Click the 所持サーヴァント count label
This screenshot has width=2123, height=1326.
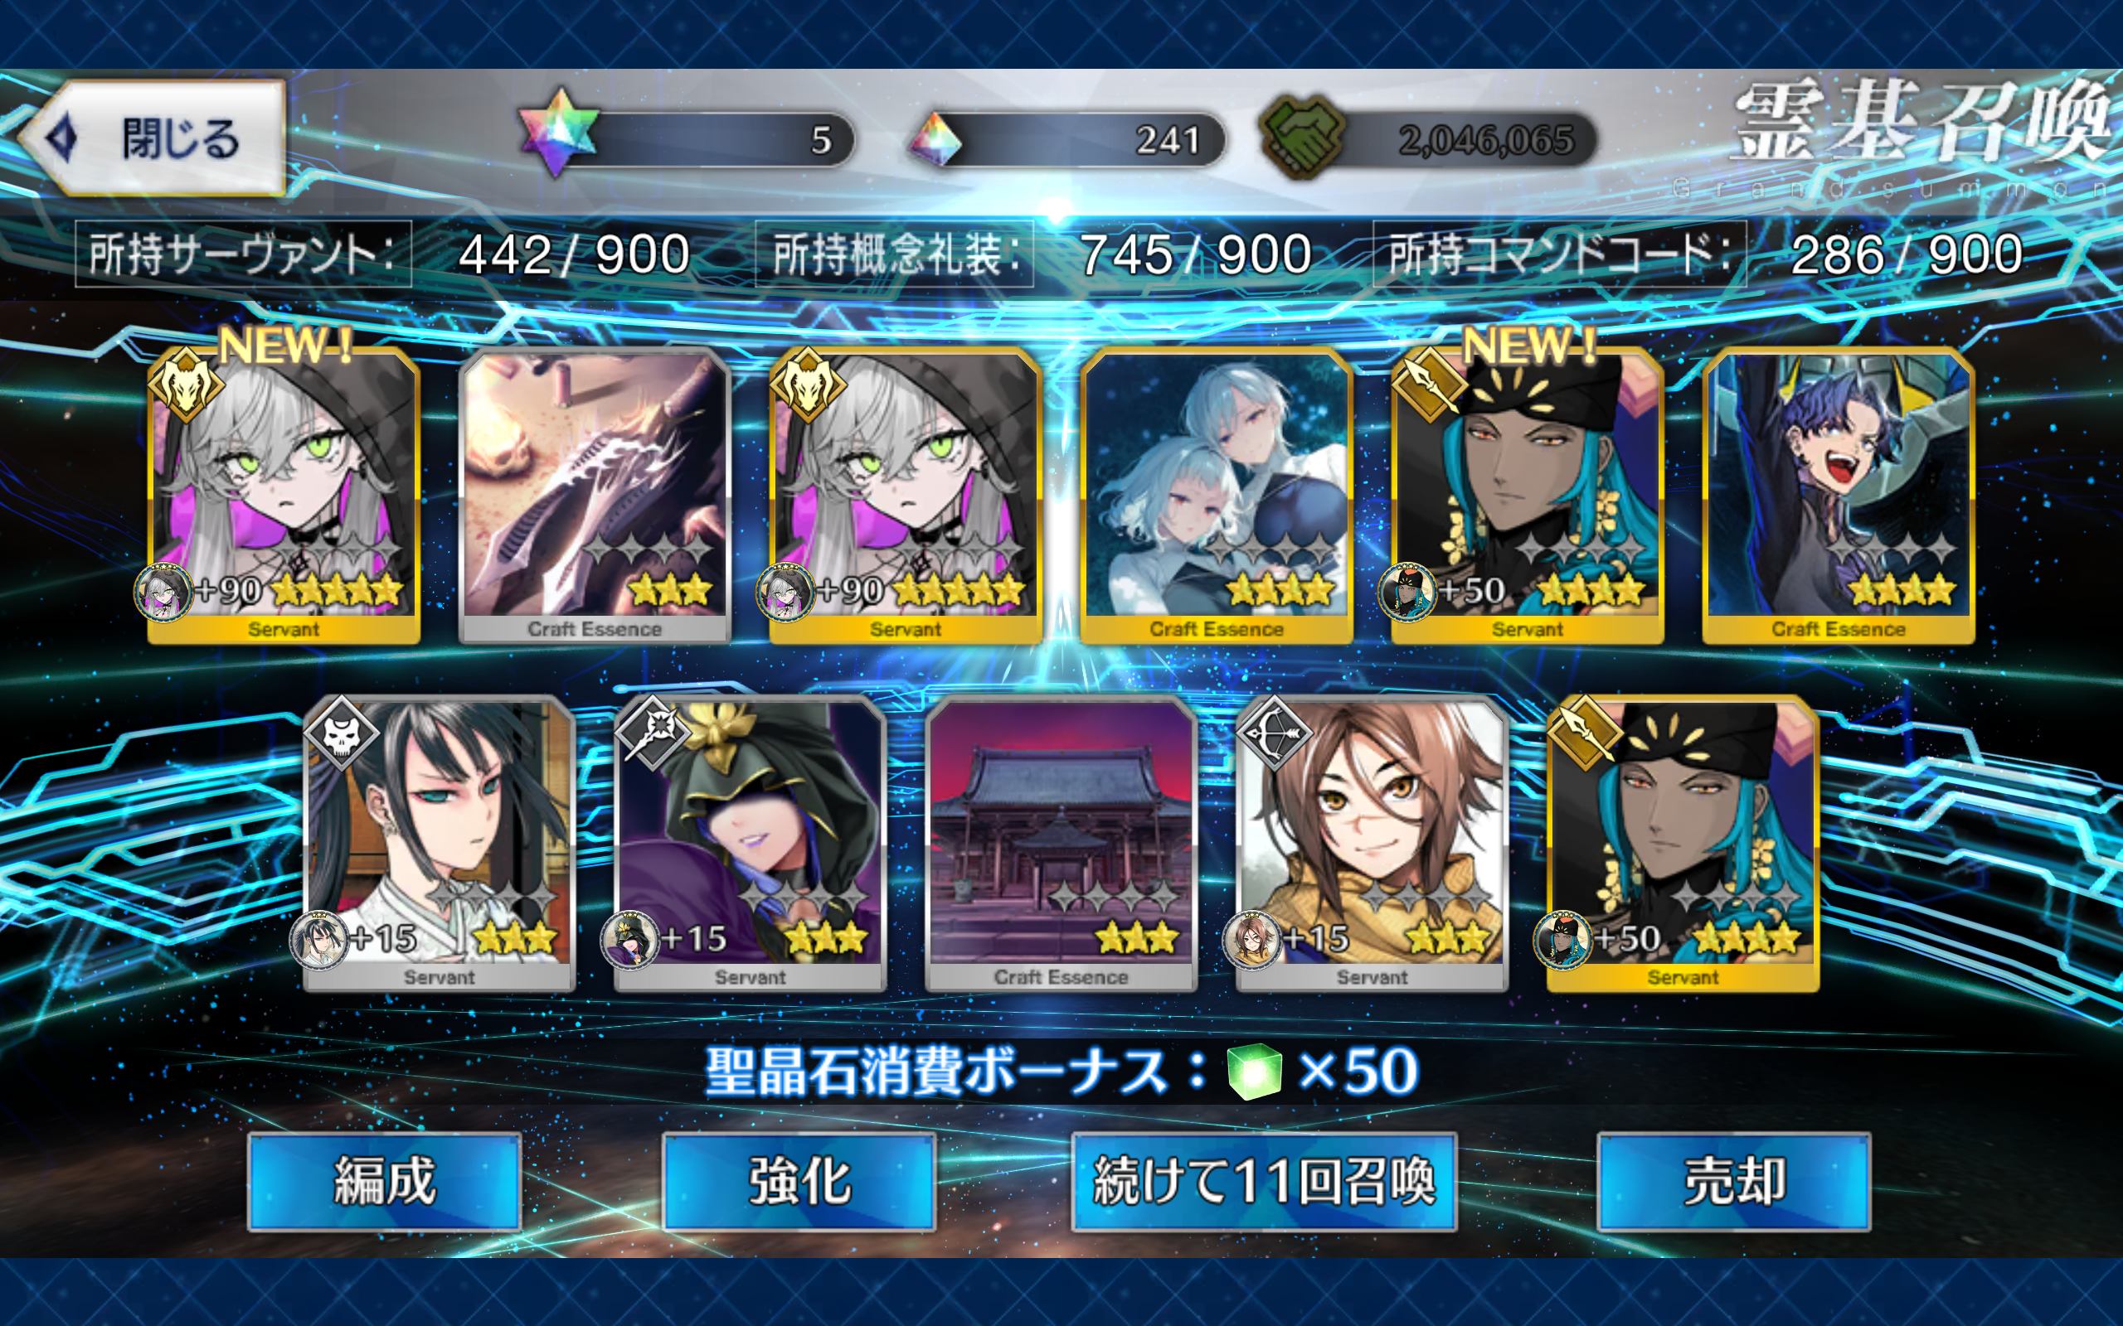click(x=243, y=254)
